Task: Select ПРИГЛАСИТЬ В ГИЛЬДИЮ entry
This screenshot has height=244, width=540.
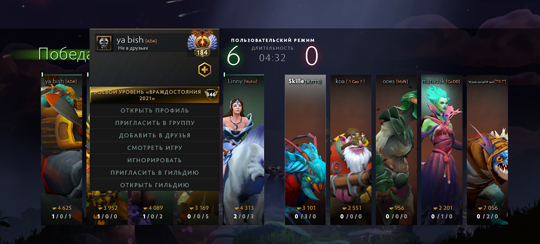Action: point(155,173)
